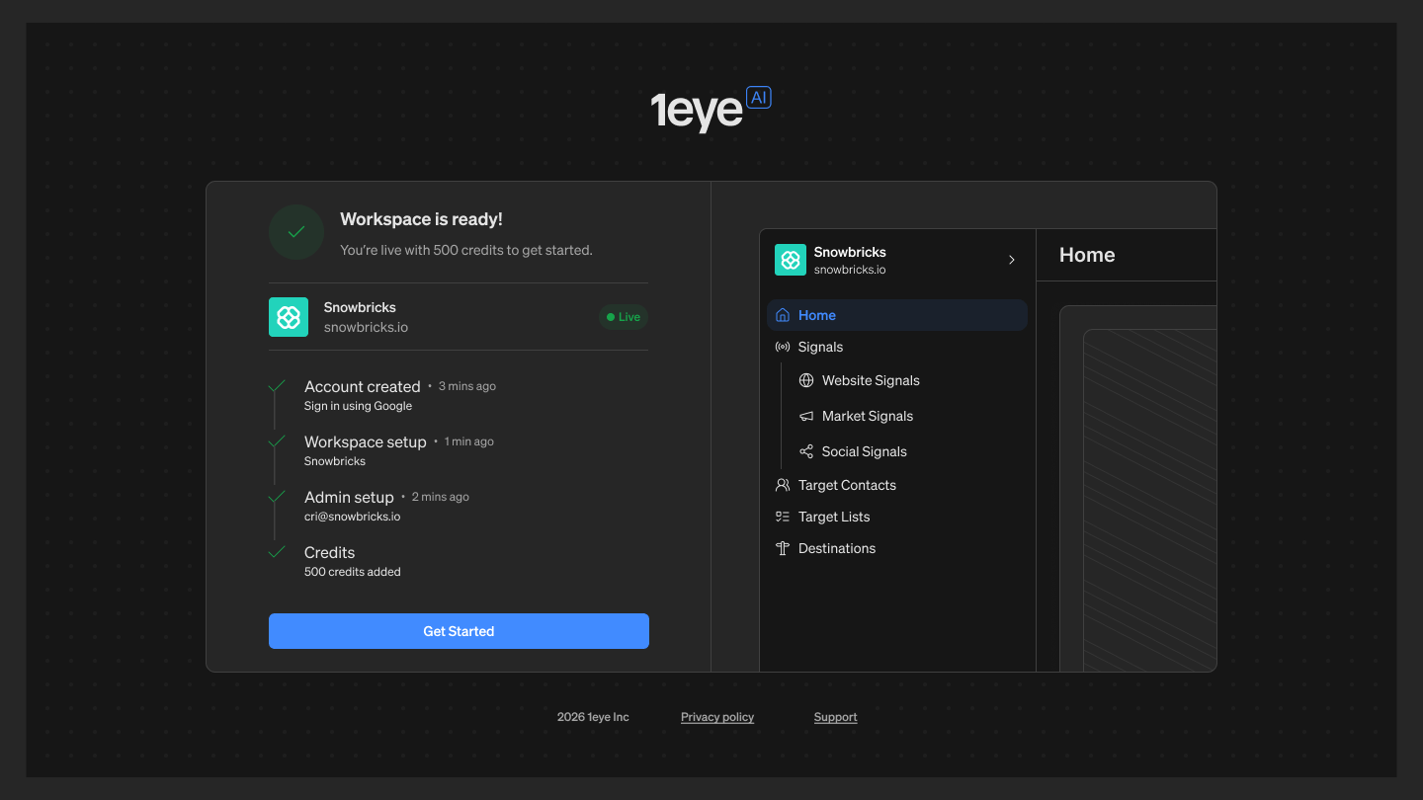Click the 1eye AI logo
1423x800 pixels.
[x=711, y=109]
